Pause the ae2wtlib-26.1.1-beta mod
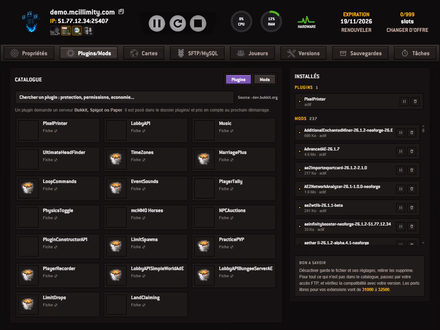 (401, 208)
